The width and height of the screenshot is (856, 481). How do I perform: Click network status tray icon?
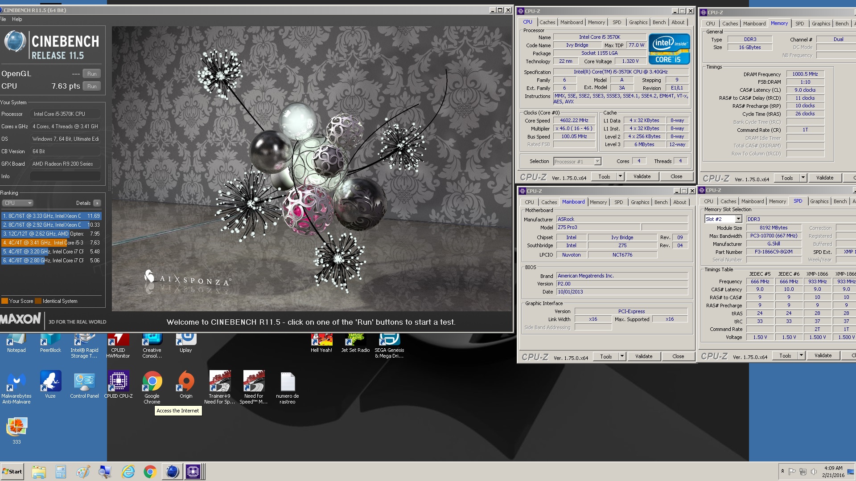(x=803, y=472)
